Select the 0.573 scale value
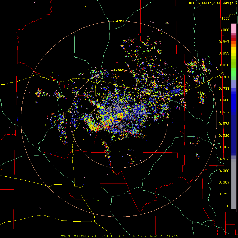This screenshot has height=238, width=238. pos(224,124)
